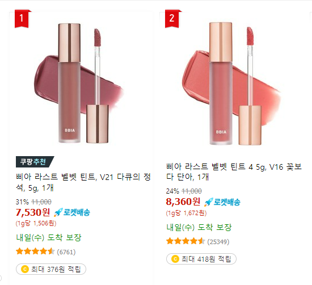
Task: Click the (25349) review count
Action: coord(218,242)
